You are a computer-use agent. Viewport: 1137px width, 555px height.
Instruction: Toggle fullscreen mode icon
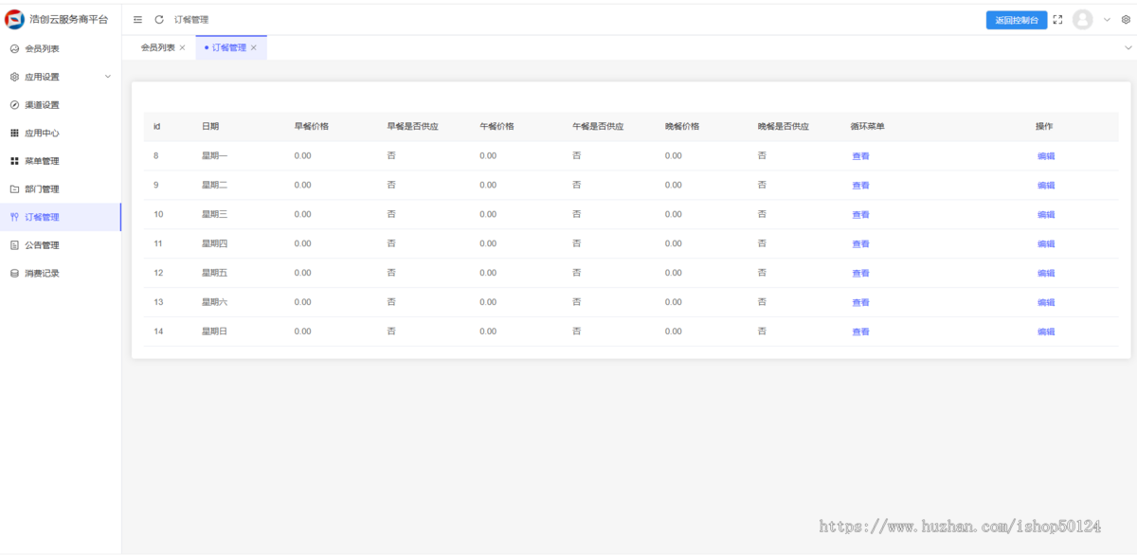1058,20
